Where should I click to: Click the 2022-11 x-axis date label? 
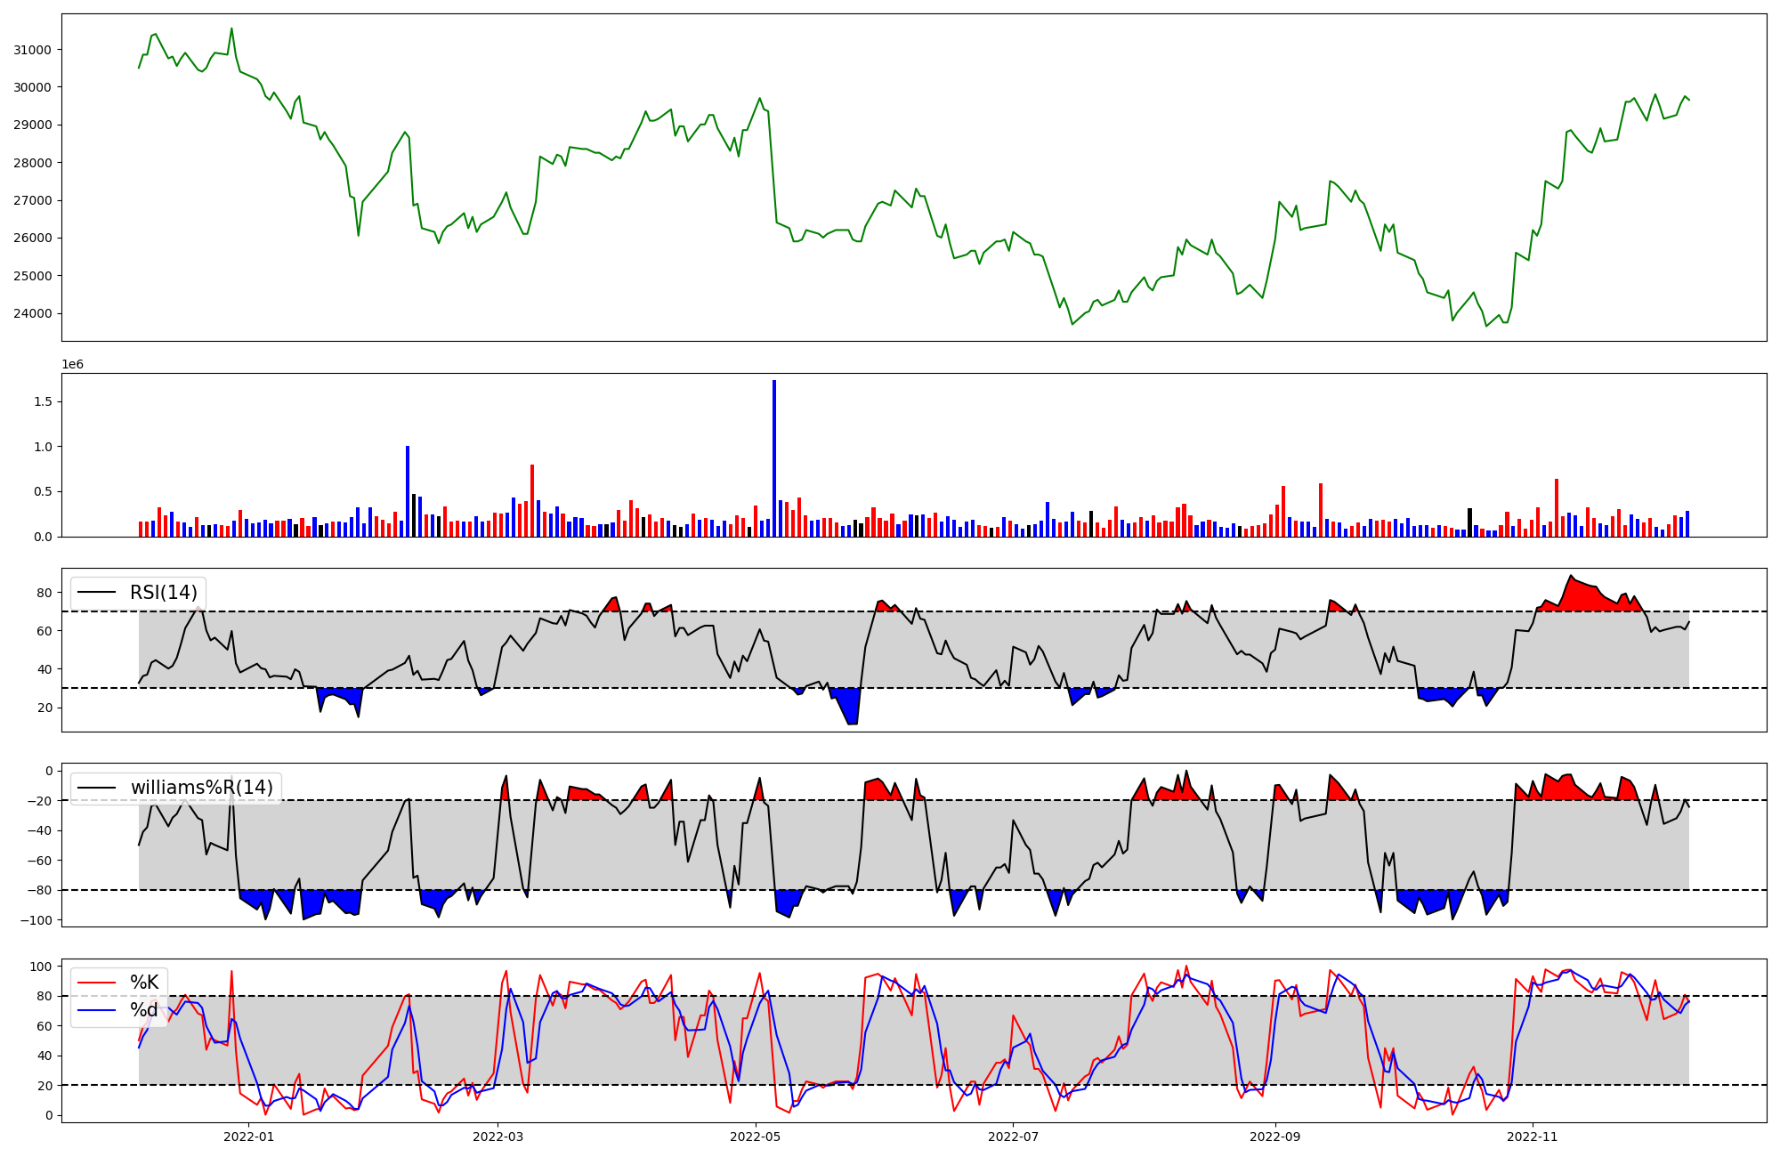(1533, 1137)
